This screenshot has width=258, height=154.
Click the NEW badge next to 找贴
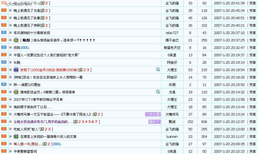click(25, 47)
